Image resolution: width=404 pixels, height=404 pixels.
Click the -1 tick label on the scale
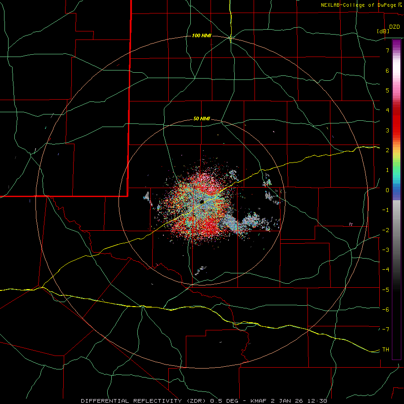(386, 210)
